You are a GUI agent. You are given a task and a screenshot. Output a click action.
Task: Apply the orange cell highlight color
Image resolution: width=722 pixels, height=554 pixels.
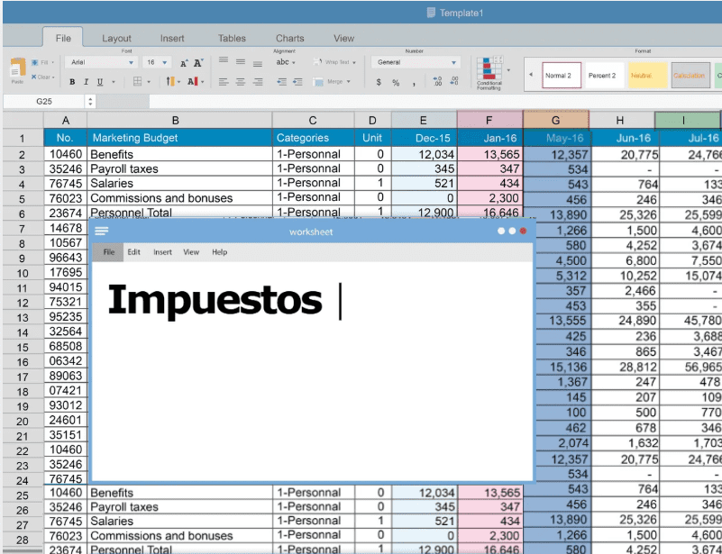point(170,82)
